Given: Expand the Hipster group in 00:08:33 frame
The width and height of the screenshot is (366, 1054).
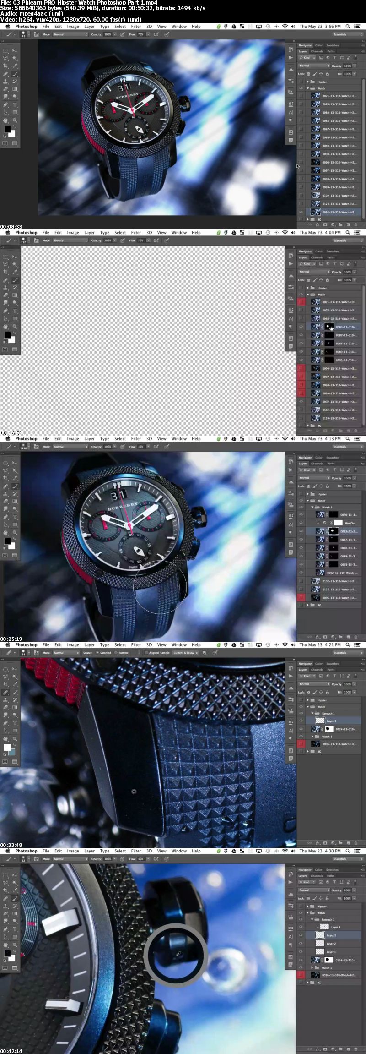Looking at the screenshot, I should pyautogui.click(x=308, y=82).
